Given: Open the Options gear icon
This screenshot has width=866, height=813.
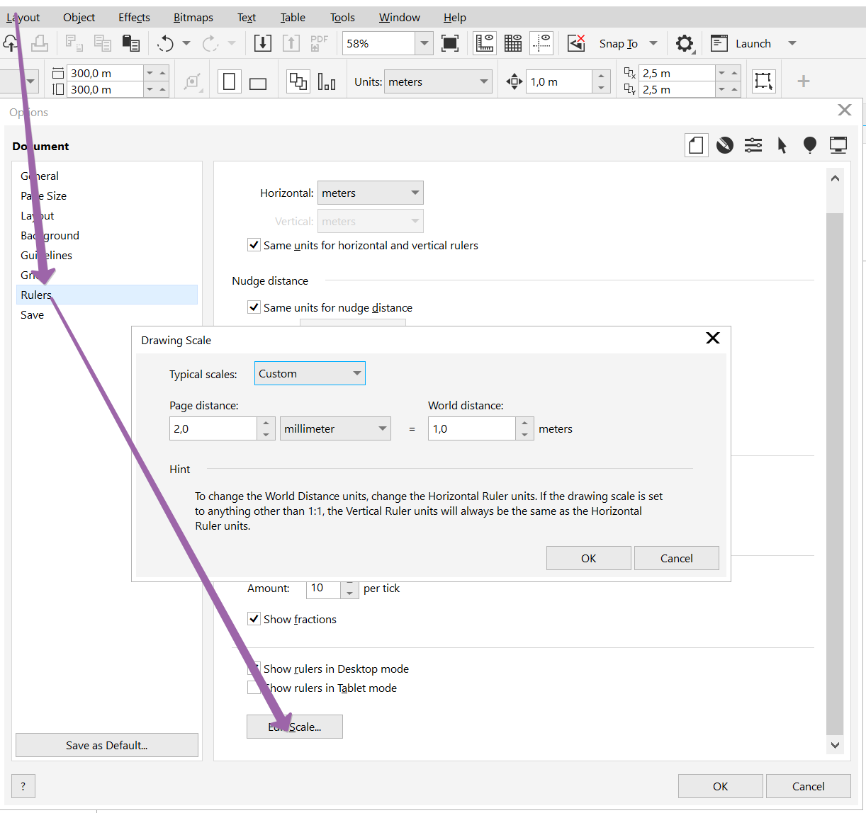Looking at the screenshot, I should pos(685,44).
